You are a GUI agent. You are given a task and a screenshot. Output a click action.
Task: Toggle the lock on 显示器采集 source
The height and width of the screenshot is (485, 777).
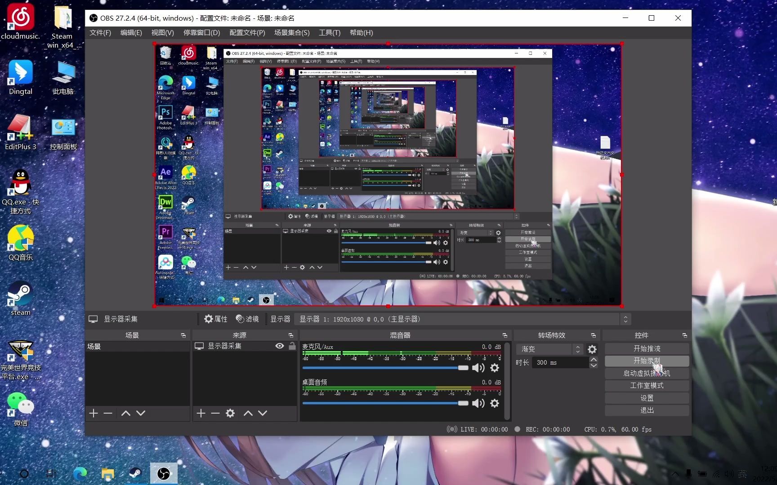click(x=292, y=346)
